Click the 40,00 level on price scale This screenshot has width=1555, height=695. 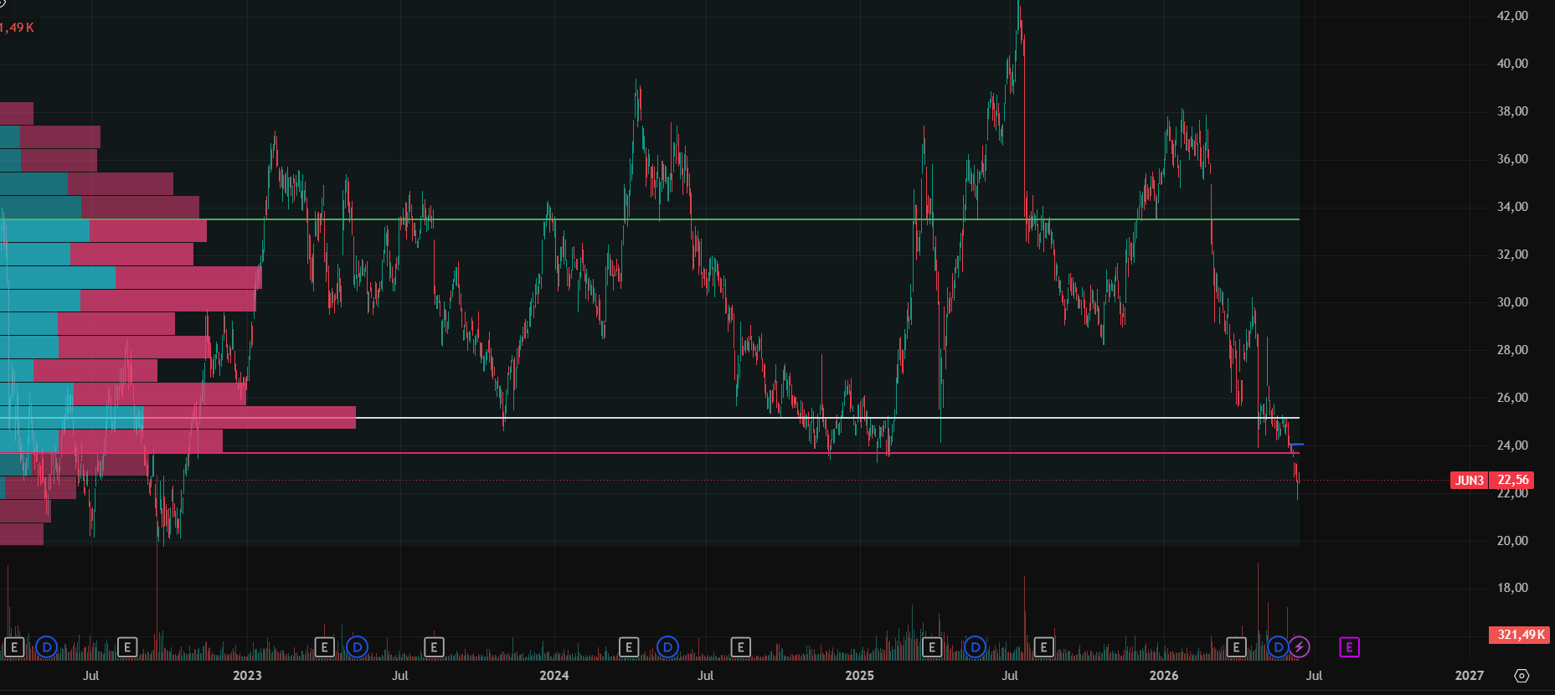pyautogui.click(x=1512, y=64)
